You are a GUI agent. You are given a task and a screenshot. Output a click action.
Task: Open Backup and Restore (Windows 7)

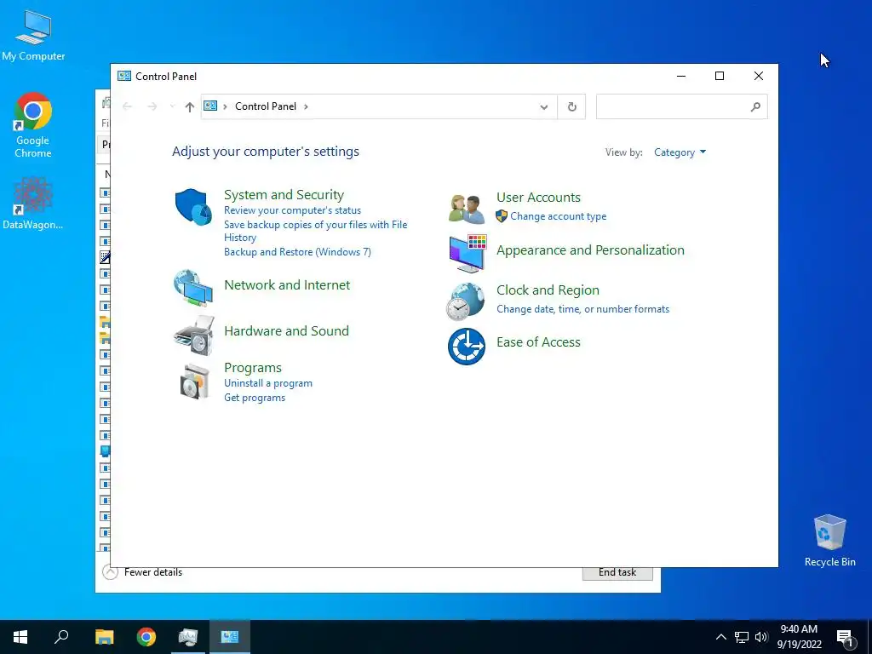tap(297, 252)
